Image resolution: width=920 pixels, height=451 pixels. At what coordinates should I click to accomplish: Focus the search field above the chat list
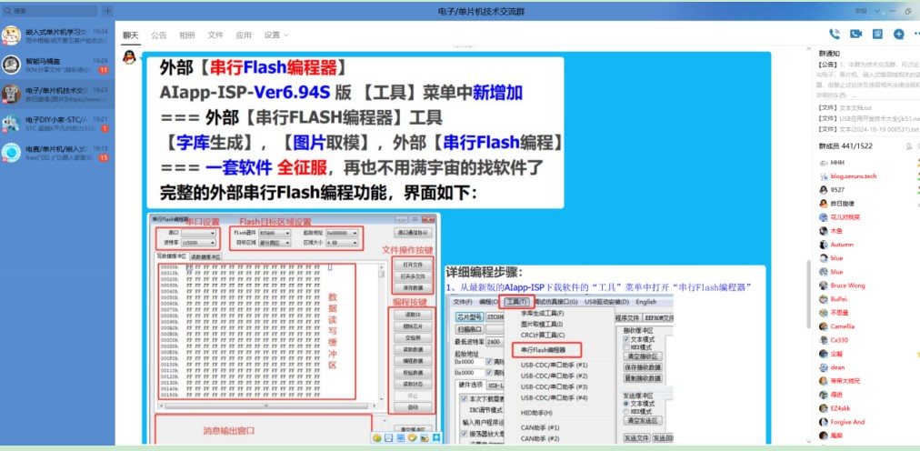[50, 11]
